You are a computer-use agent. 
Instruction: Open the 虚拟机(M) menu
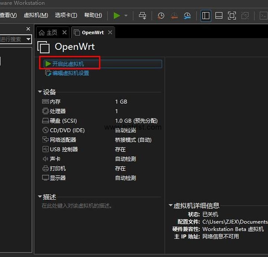(36, 15)
